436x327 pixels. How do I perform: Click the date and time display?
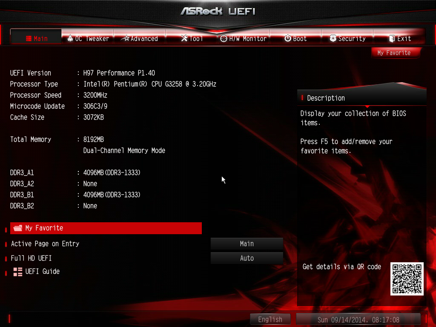359,319
